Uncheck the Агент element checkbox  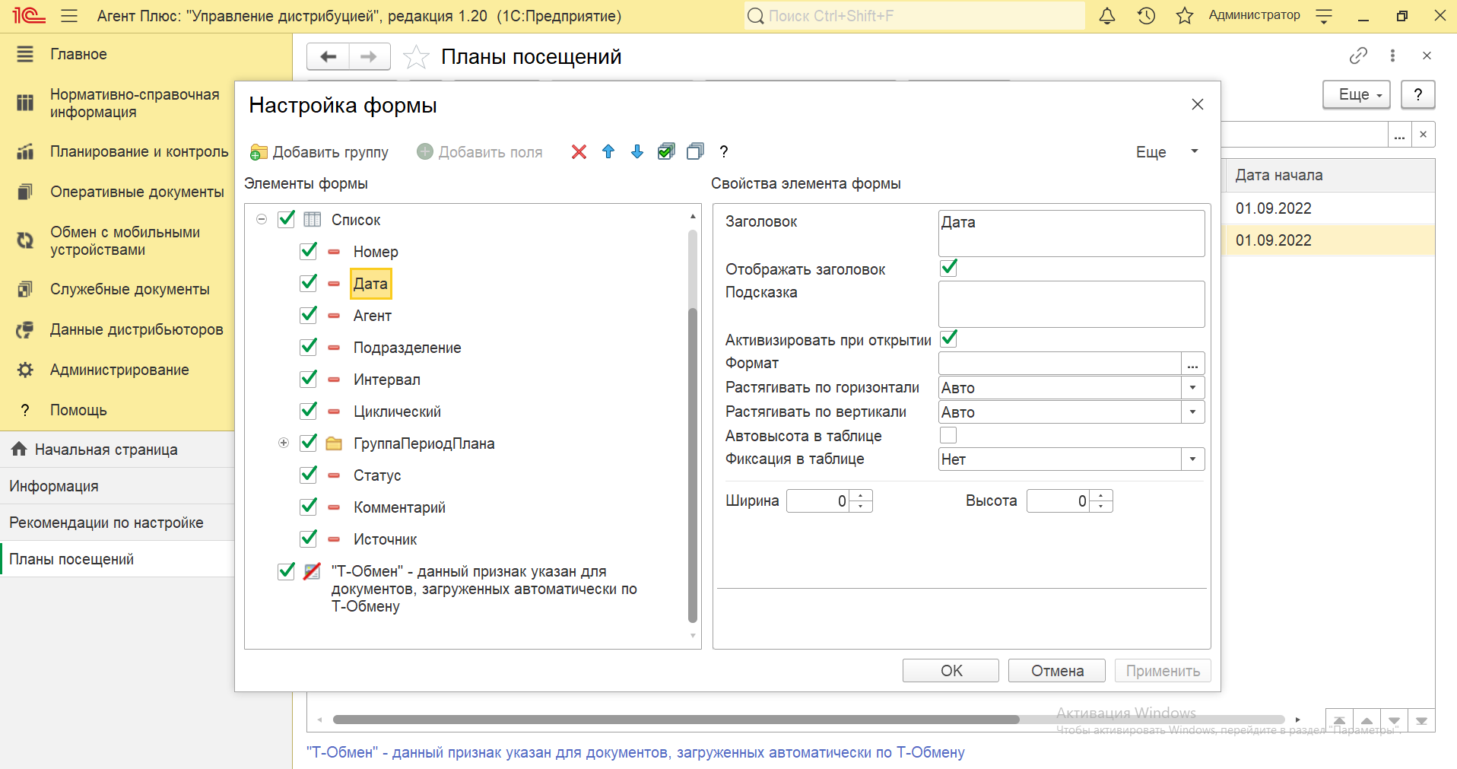[308, 315]
